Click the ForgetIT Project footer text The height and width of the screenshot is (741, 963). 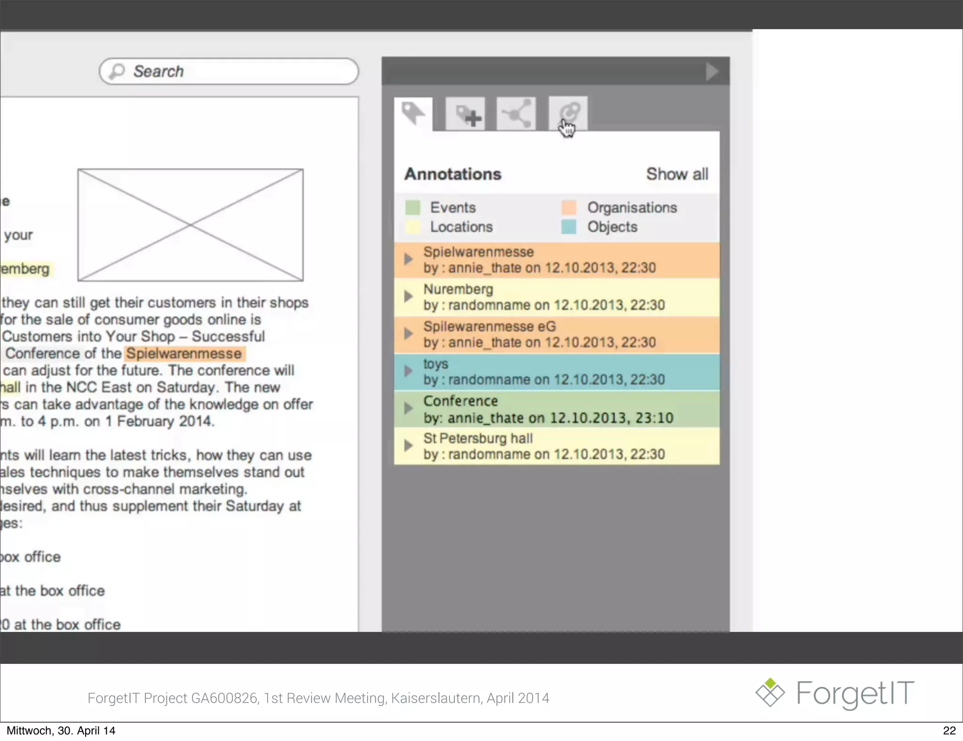318,698
